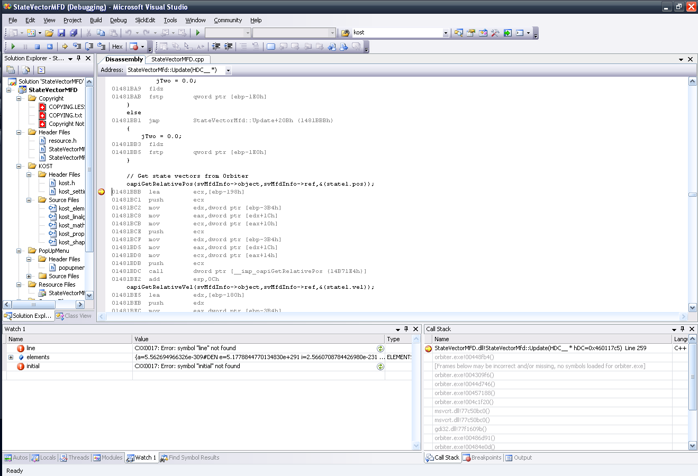Click the empty new watch row name cell

[x=69, y=376]
